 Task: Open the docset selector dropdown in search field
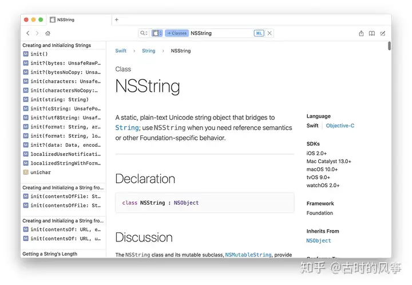coord(157,33)
